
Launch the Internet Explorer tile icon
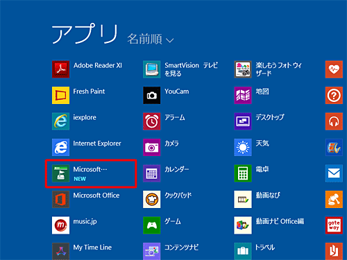[60, 147]
